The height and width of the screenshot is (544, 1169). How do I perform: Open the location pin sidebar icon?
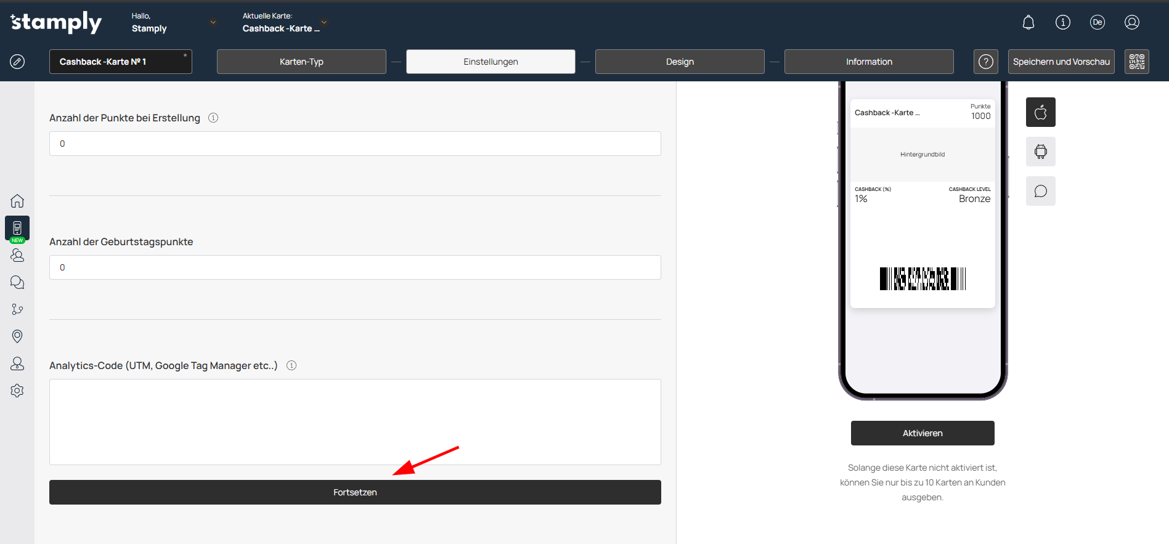coord(17,336)
